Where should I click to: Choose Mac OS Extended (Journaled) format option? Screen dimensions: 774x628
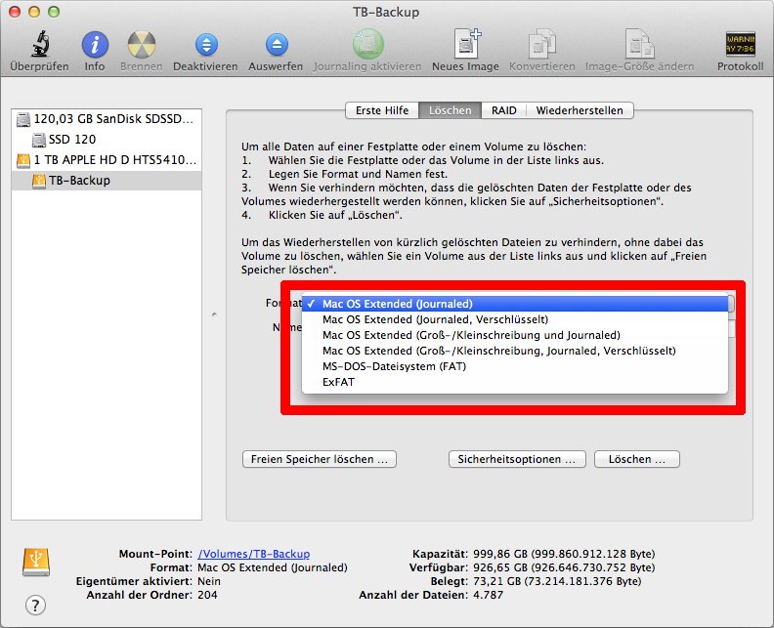pyautogui.click(x=397, y=304)
